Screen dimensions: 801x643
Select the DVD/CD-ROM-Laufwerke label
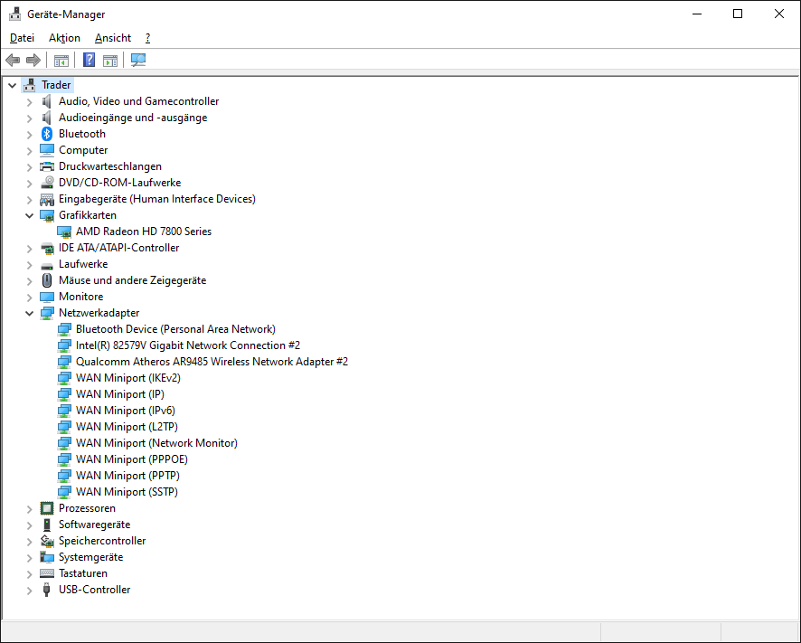coord(120,183)
